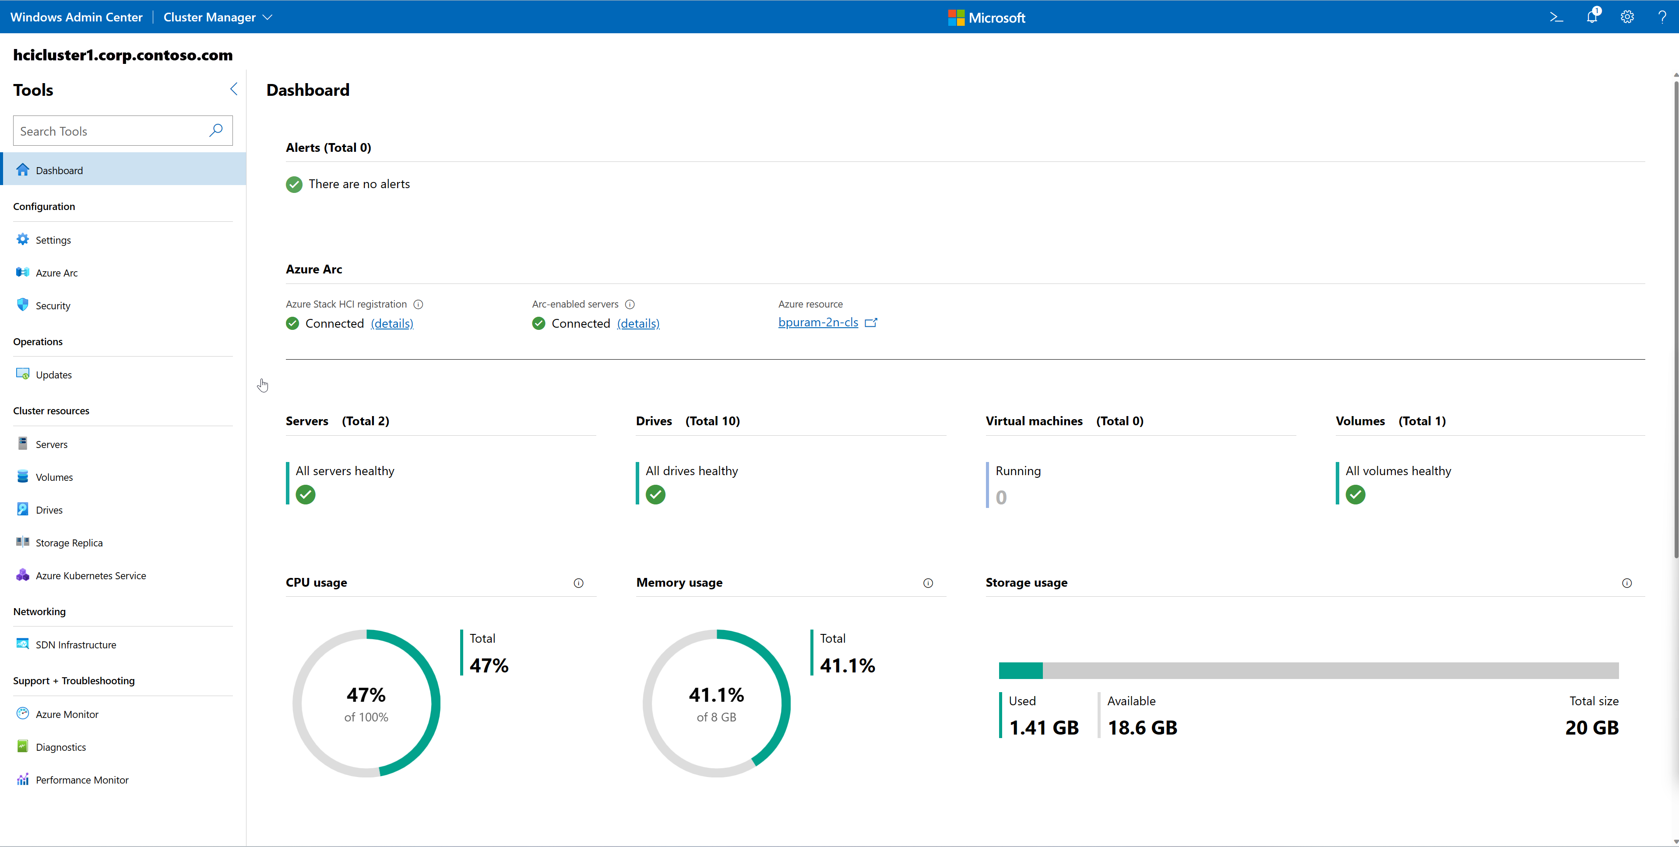
Task: Open the Servers cluster resource
Action: click(x=52, y=444)
